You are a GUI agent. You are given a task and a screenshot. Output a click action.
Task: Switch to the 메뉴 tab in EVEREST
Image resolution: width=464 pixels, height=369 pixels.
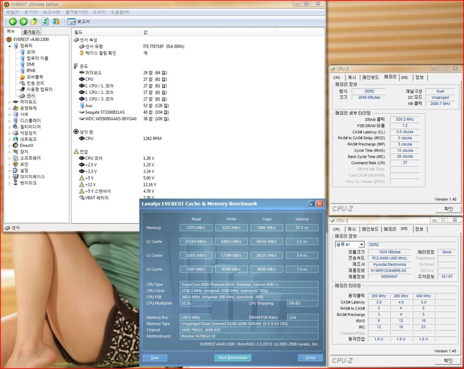11,31
